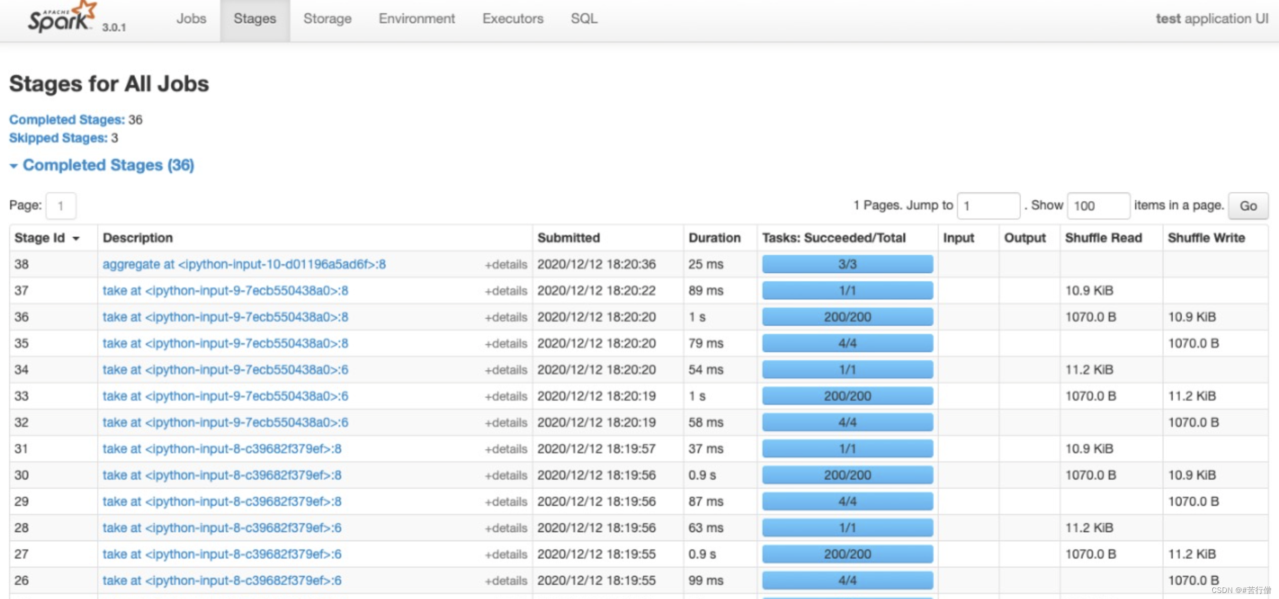Expand +details for stage 38

(506, 265)
